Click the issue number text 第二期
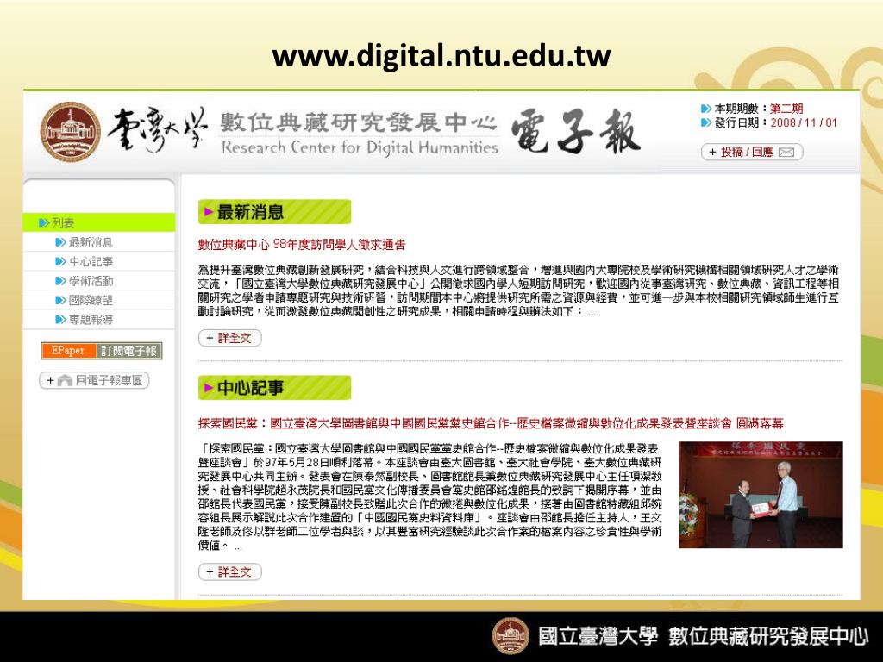This screenshot has height=662, width=883. coord(786,109)
